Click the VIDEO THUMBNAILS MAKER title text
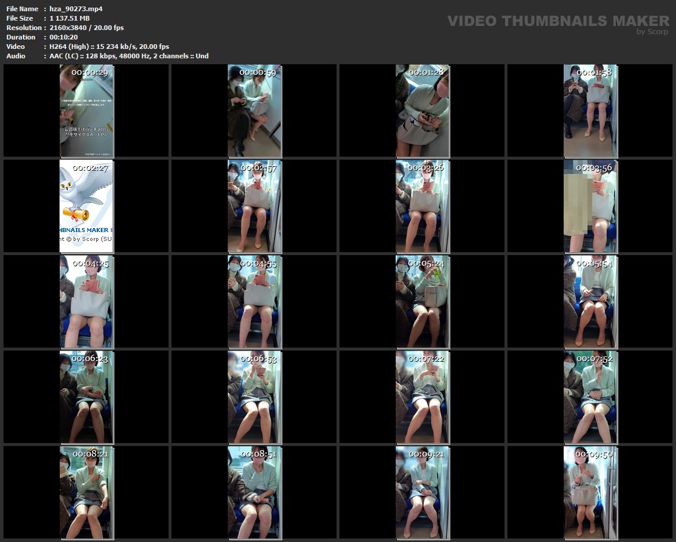This screenshot has height=542, width=676. tap(558, 21)
